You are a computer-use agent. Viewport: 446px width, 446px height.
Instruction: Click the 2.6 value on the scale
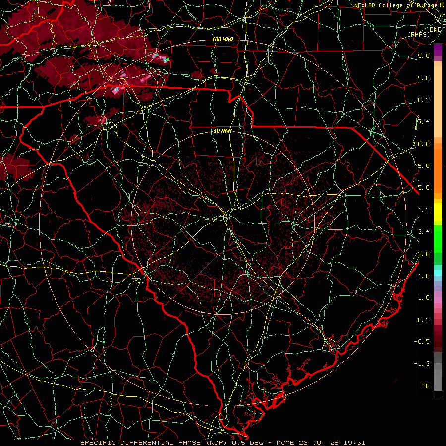point(424,254)
